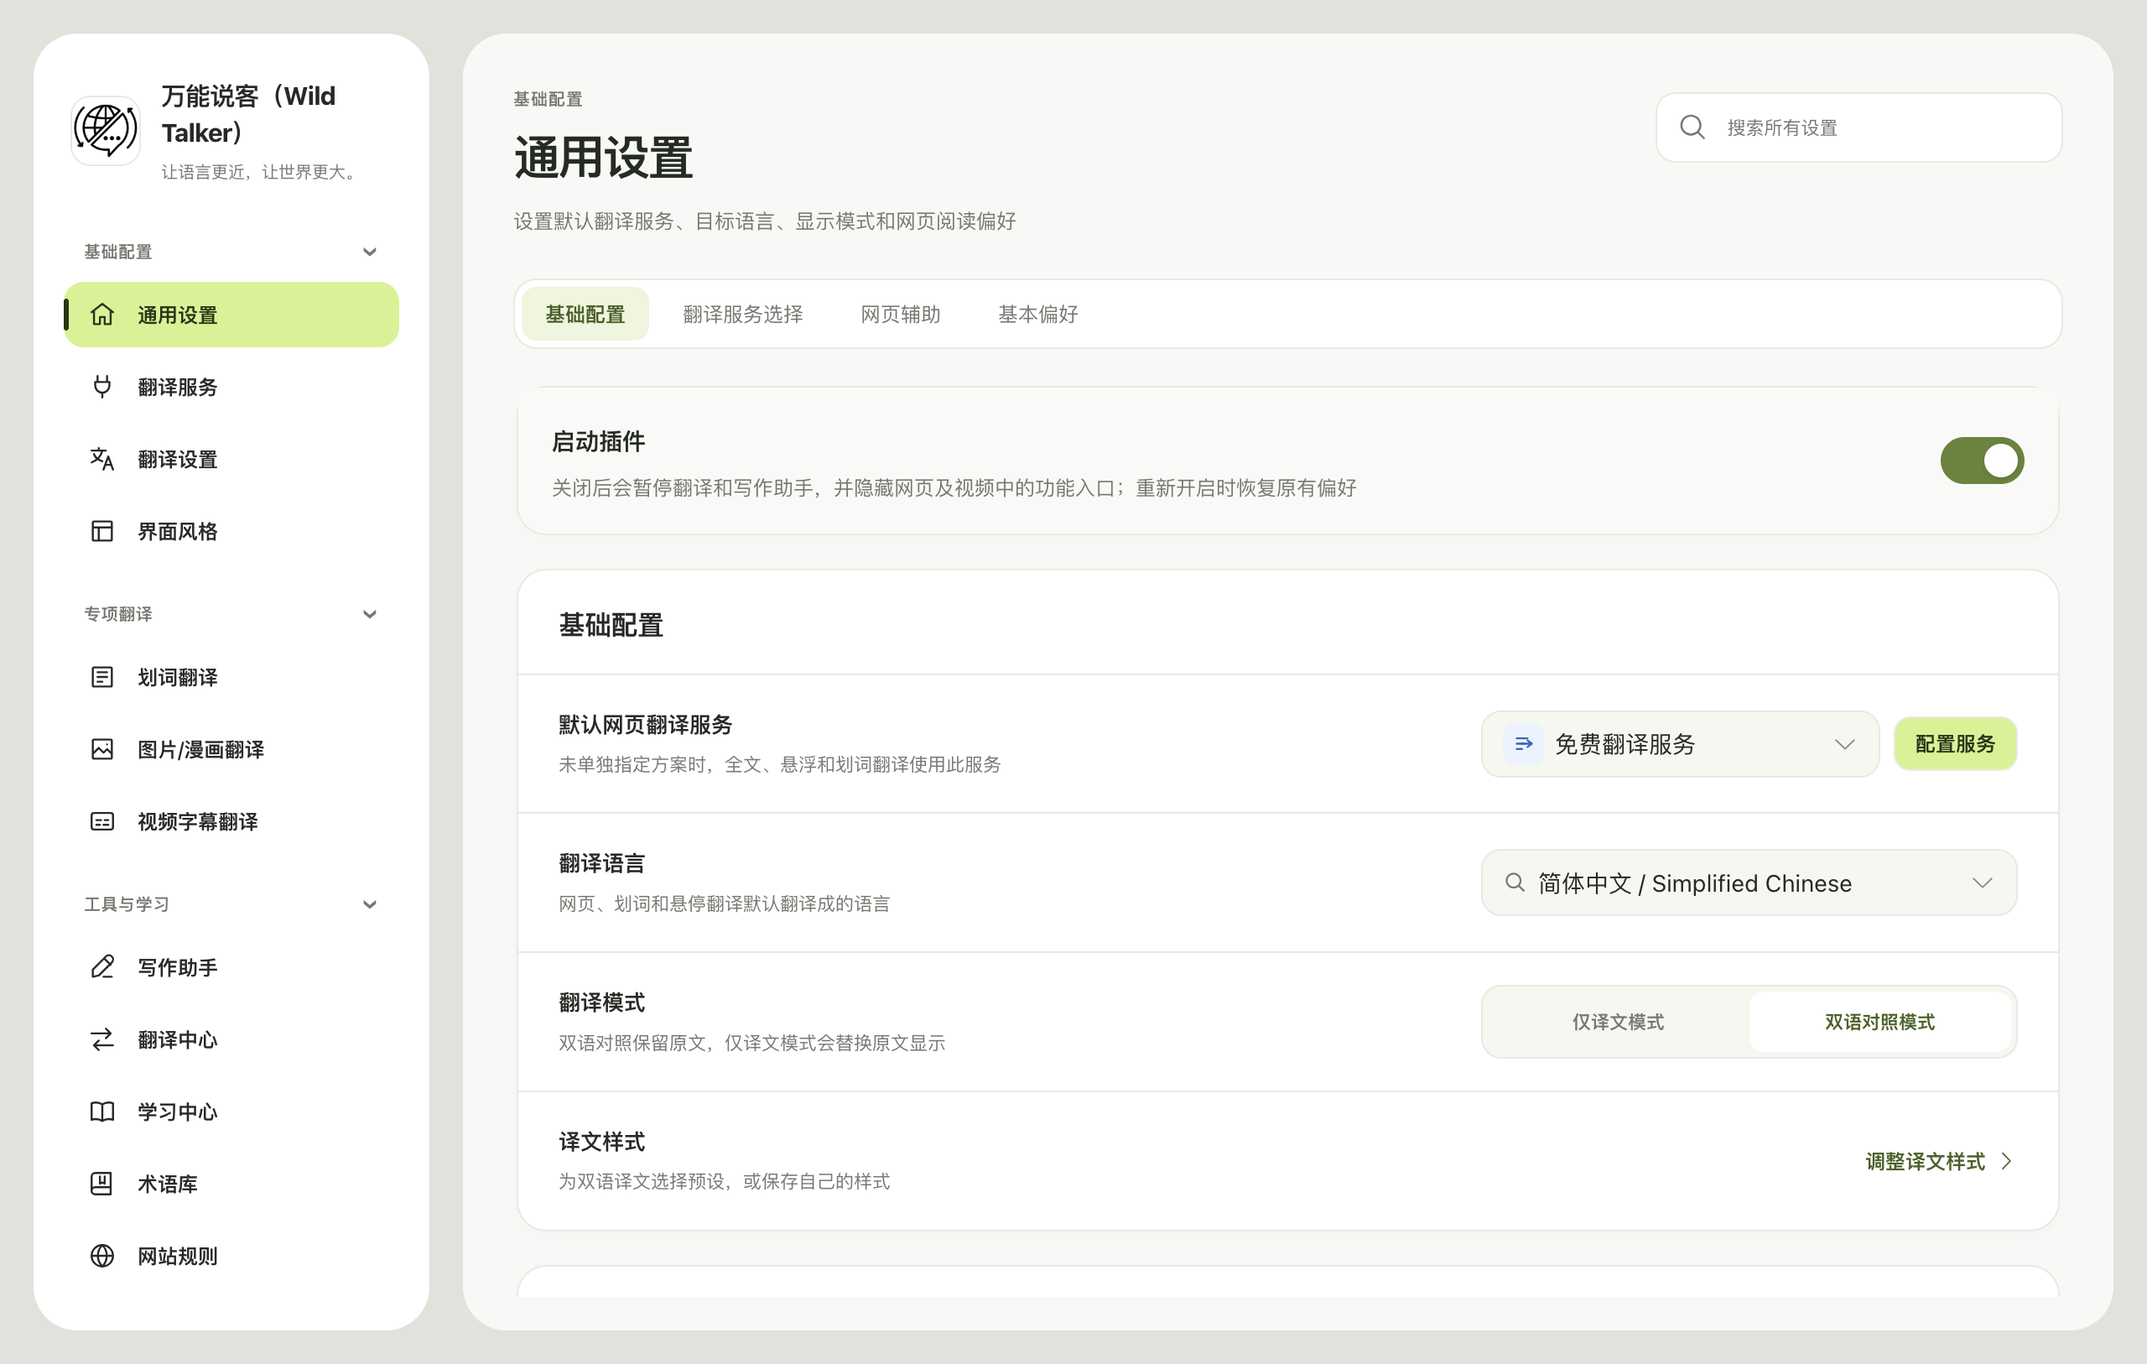Focus the 搜索所有设置 search field
2147x1364 pixels.
(x=1858, y=128)
